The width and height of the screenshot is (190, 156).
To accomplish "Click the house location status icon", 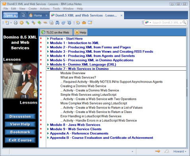I will pos(167,151).
